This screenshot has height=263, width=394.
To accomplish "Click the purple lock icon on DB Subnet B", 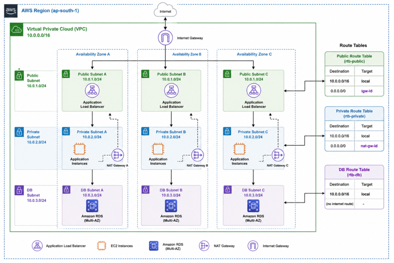I will [145, 189].
